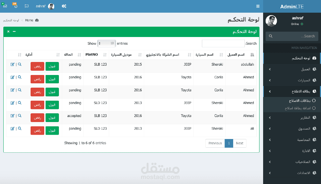Sort by PlatNO column icon
Screen dimensions: 321x184
[105, 55]
